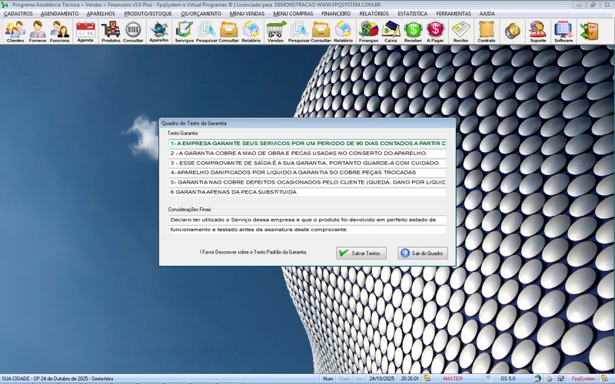Viewport: 615px width, 384px height.
Task: Click the Exit door icon
Action: pyautogui.click(x=590, y=31)
